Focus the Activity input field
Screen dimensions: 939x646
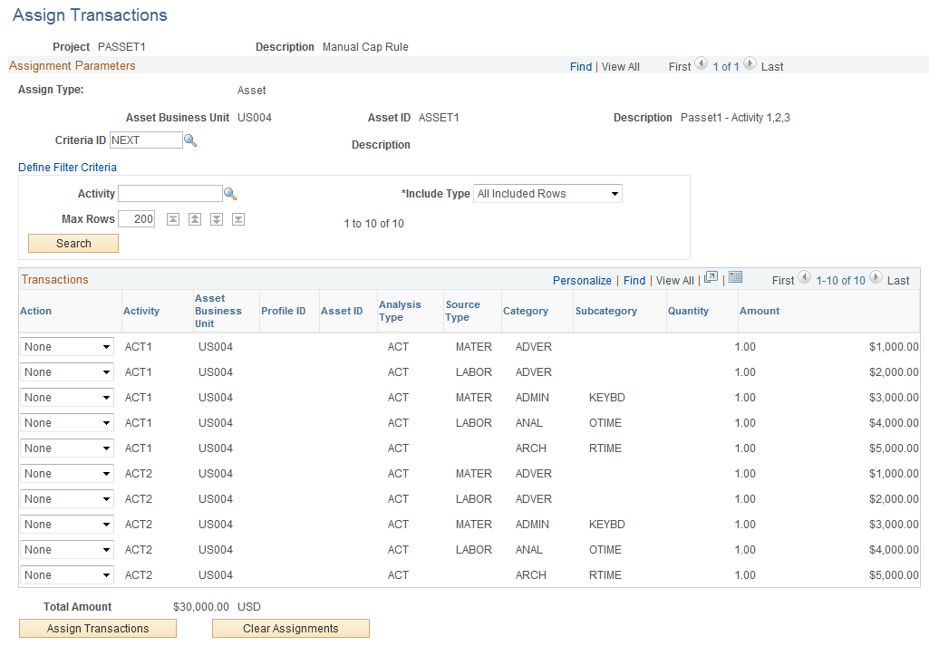pyautogui.click(x=170, y=194)
